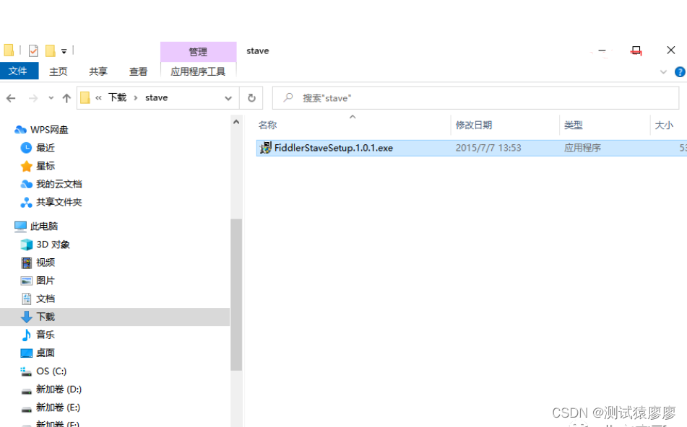This screenshot has height=427, width=687.
Task: Go up one folder level
Action: (66, 98)
